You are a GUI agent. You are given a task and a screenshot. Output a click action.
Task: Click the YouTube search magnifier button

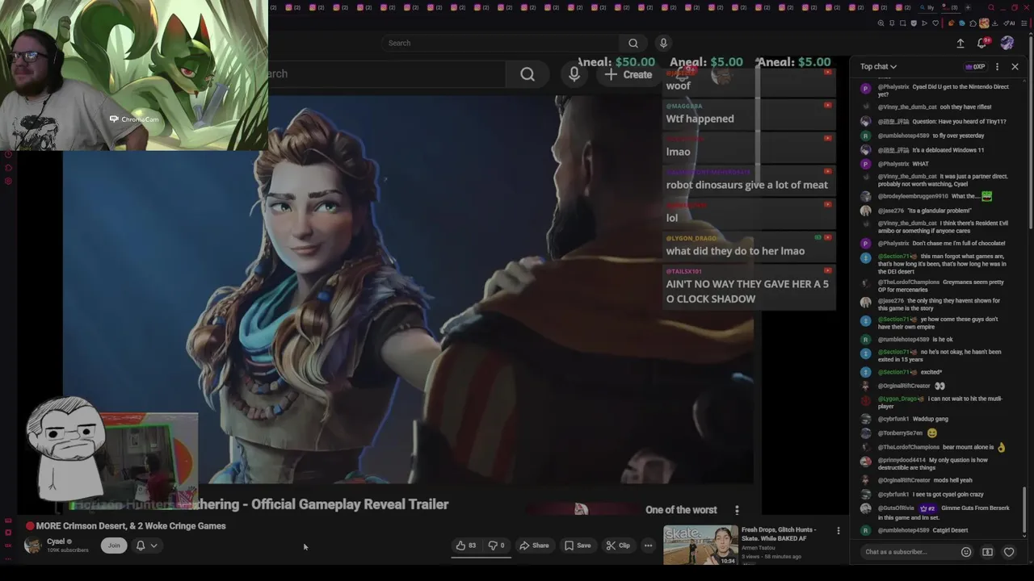coord(633,43)
